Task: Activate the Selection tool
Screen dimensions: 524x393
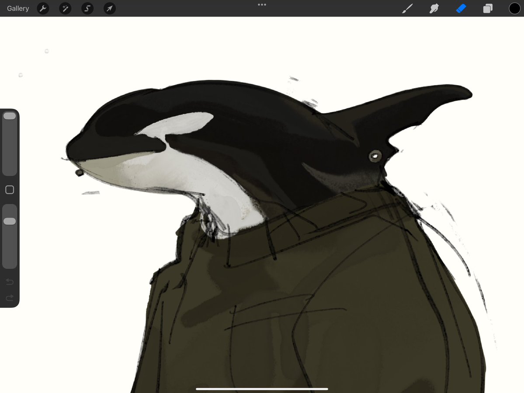Action: pos(87,8)
